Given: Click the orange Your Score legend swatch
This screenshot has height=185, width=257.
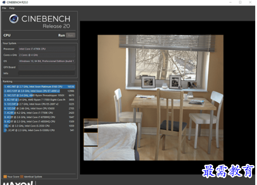Looking at the screenshot, I should [5, 177].
